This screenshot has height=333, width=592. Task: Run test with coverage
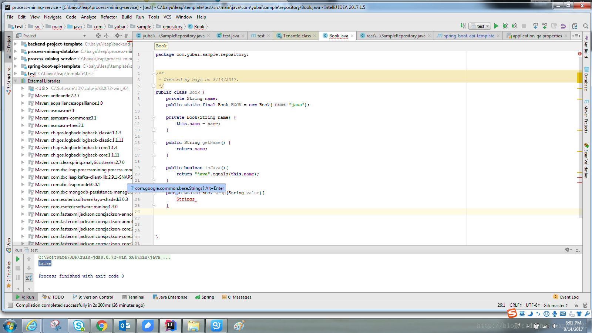pos(514,26)
